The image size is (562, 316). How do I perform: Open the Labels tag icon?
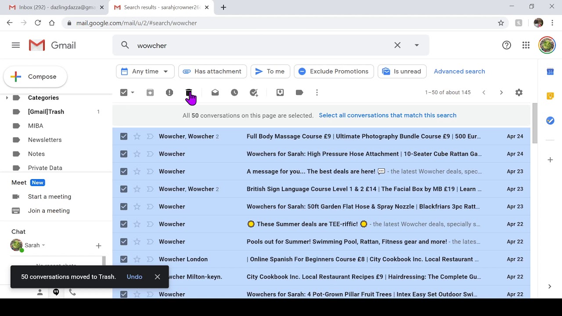(299, 93)
